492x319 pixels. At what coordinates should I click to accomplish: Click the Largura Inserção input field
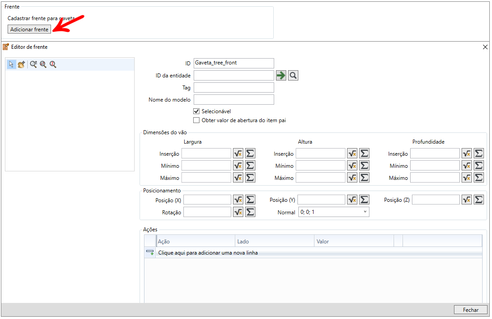pos(206,153)
